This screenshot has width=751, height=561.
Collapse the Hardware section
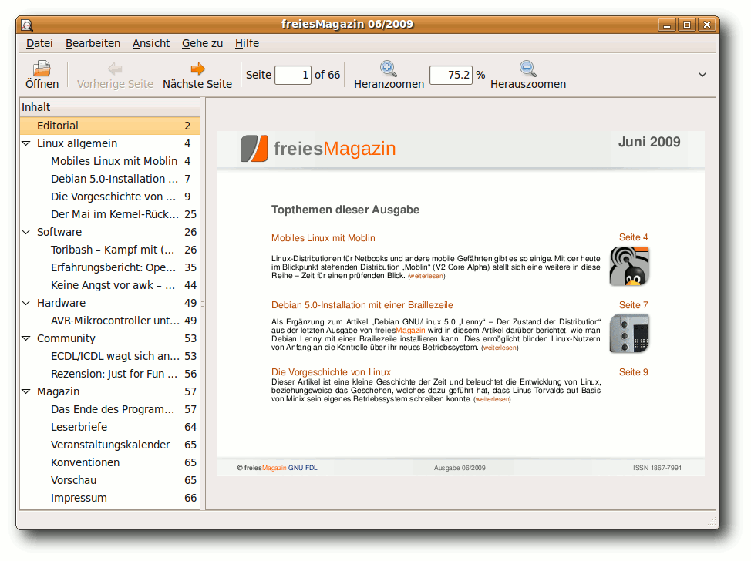[x=26, y=303]
